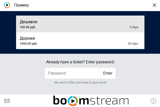Click the 'We send it after purchase' hint
Screen dimensions: 160x107
[80, 83]
